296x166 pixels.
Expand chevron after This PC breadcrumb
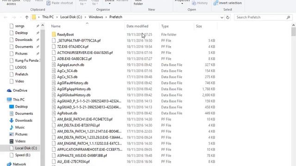click(x=57, y=17)
